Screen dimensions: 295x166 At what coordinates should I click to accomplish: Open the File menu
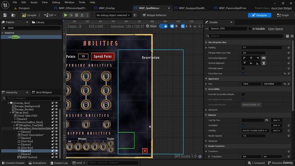coord(15,2)
